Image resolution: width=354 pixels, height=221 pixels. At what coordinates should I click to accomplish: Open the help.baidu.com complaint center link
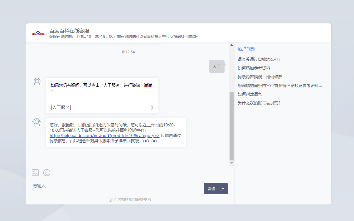104,135
